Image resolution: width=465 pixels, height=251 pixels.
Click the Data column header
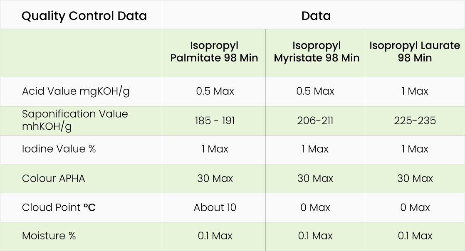tap(316, 16)
